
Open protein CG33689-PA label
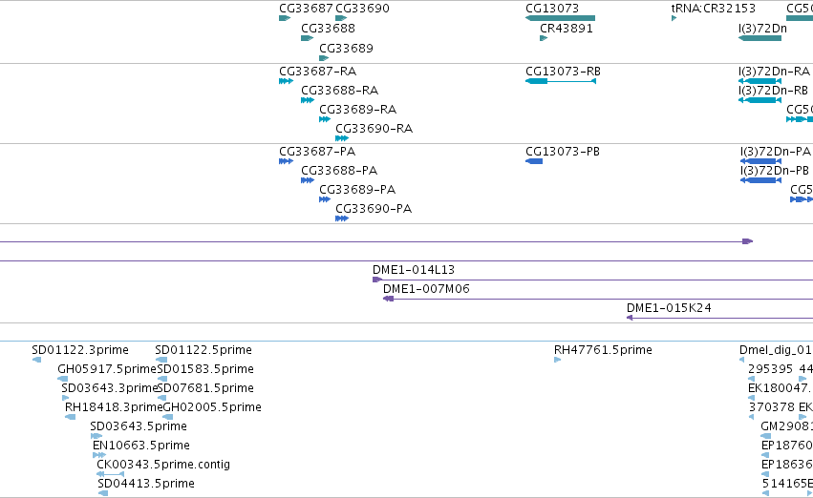(357, 190)
